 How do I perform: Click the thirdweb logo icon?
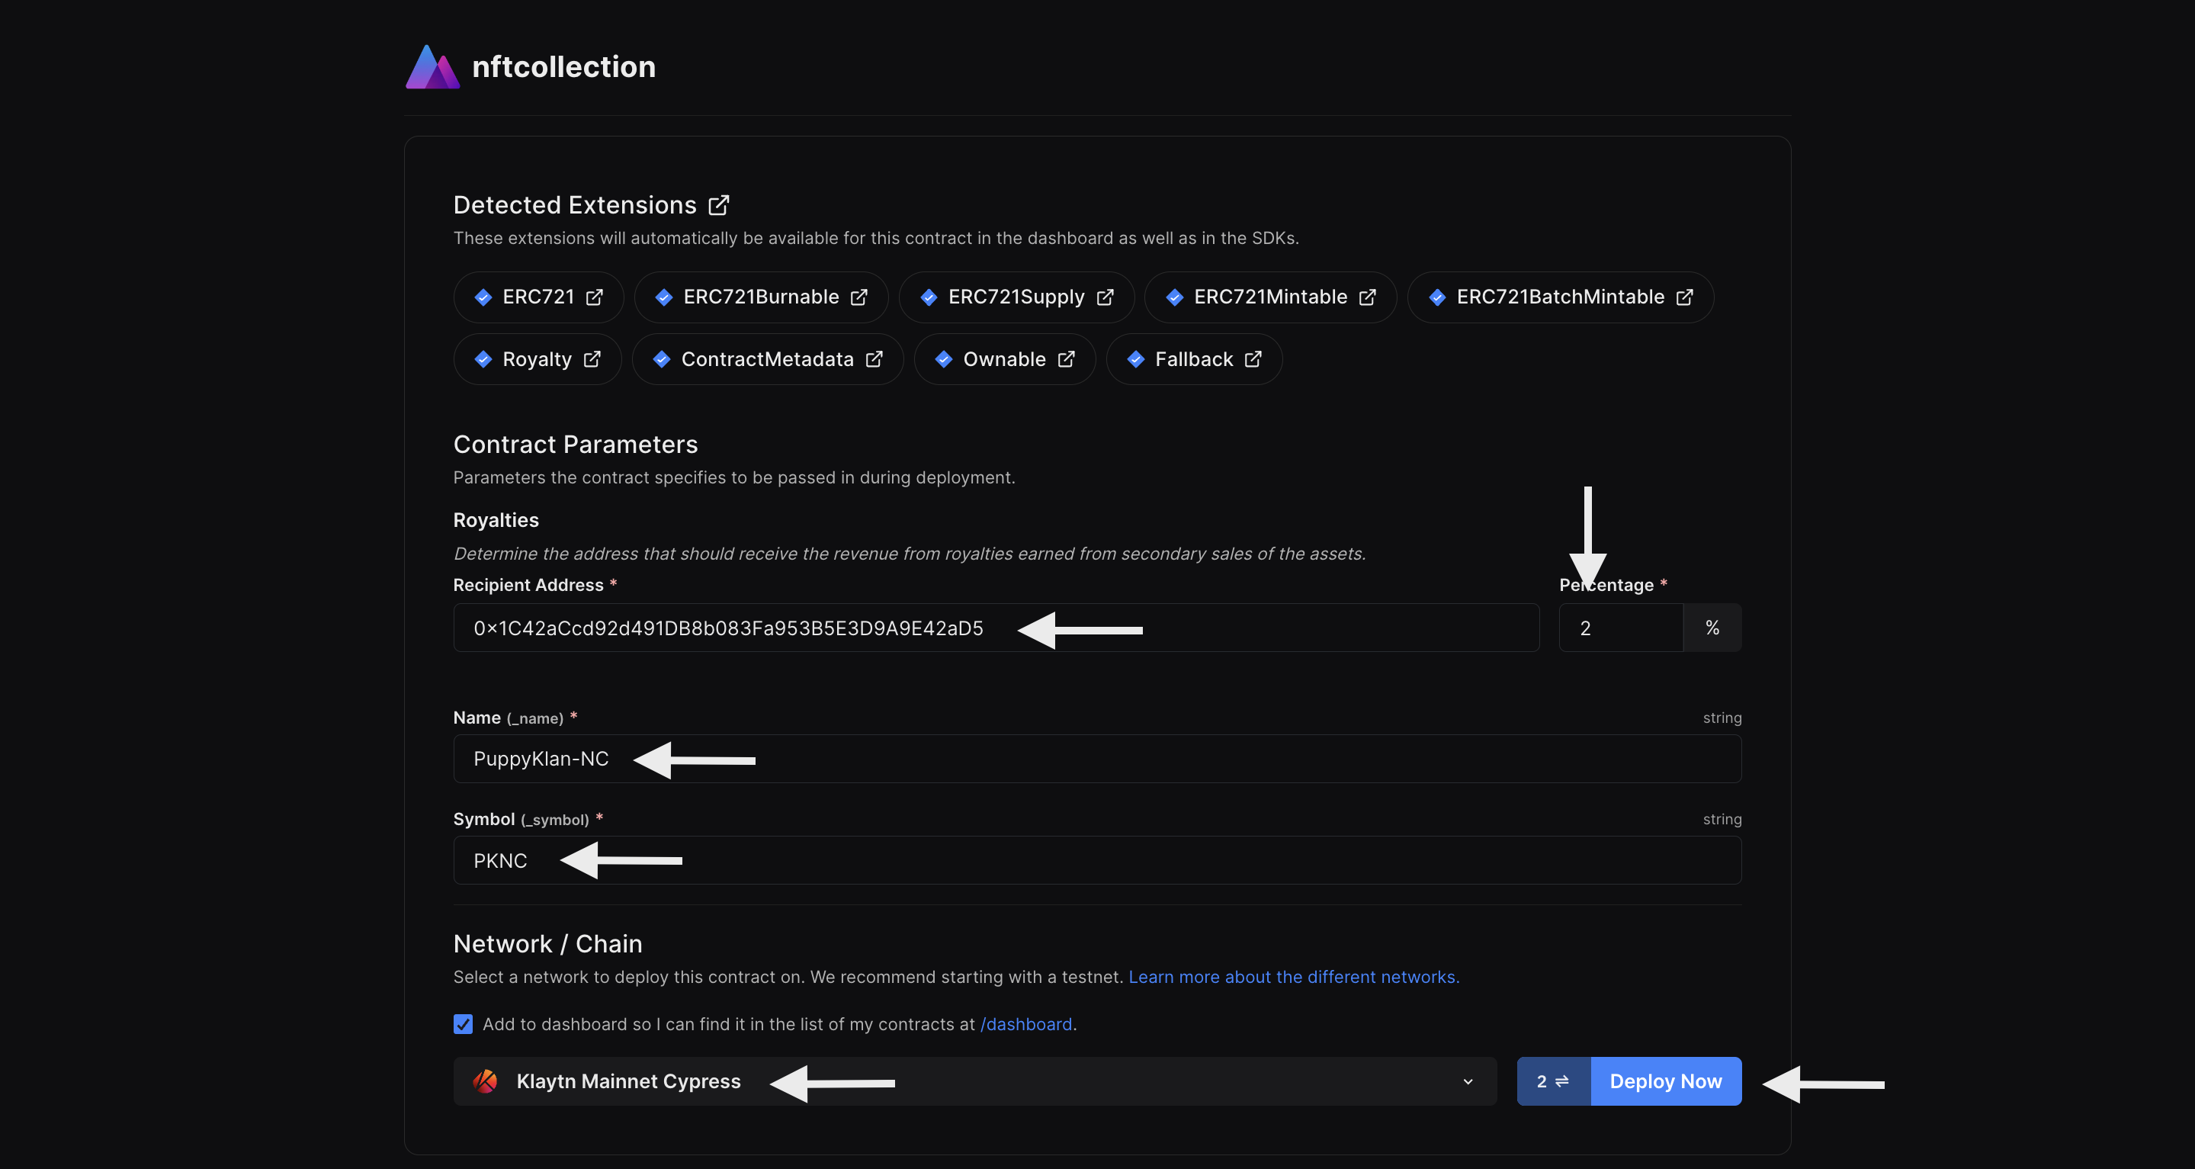click(432, 67)
